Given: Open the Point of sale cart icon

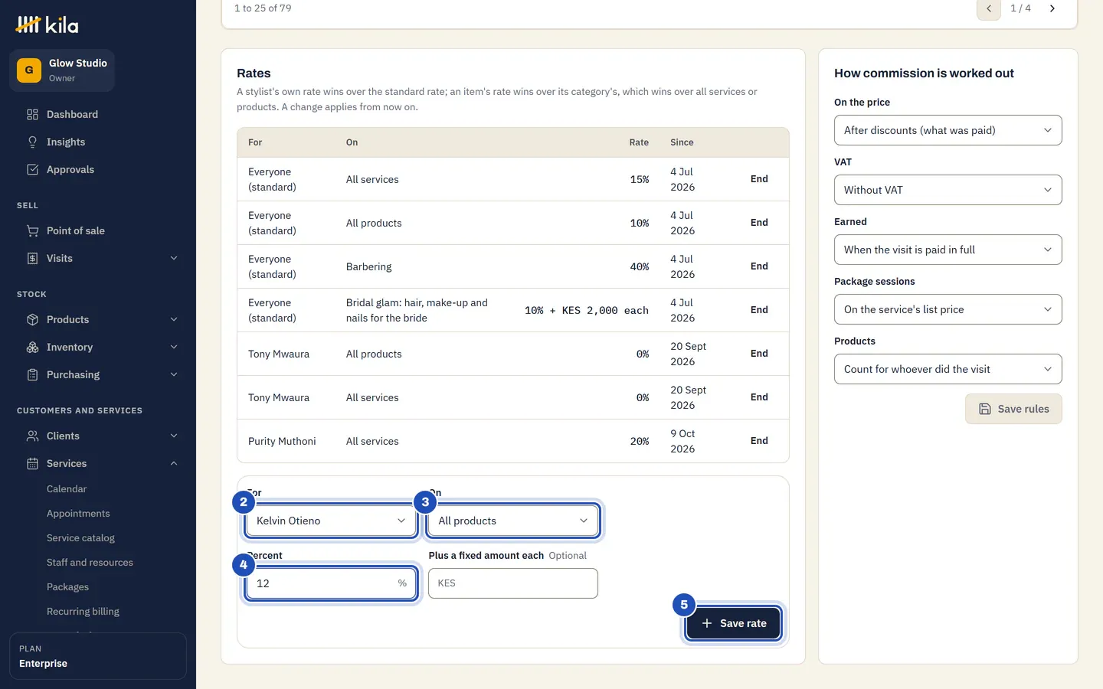Looking at the screenshot, I should pos(32,231).
